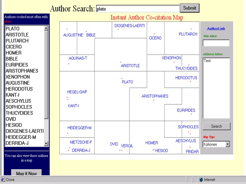This screenshot has height=184, width=246.
Task: Click AUGUSTINE label on the map
Action: pos(73,35)
